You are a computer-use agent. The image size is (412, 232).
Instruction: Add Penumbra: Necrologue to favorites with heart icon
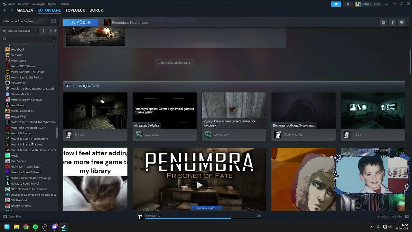coord(402,23)
